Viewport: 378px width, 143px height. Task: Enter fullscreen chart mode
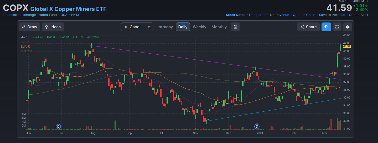point(337,27)
